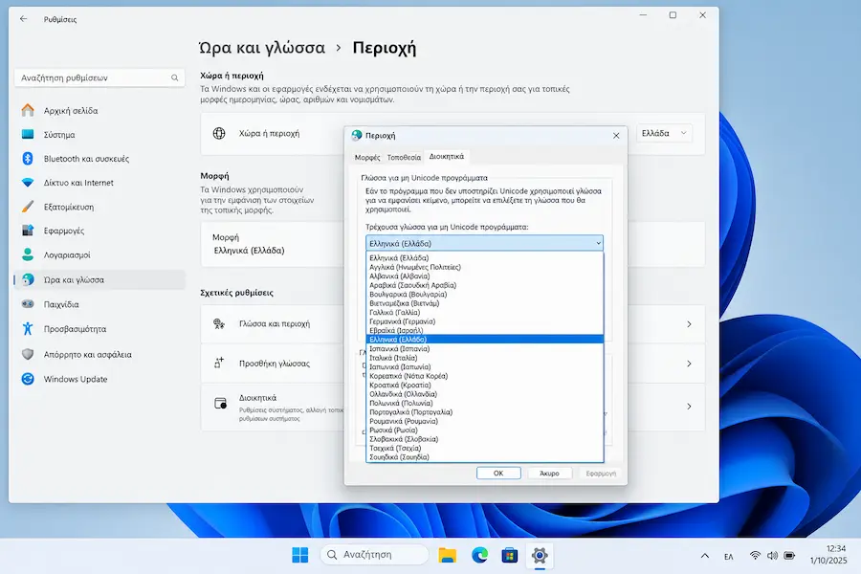Click the Προσθήκη γλώσσας row icon
Screen dimensions: 861x574
click(219, 364)
